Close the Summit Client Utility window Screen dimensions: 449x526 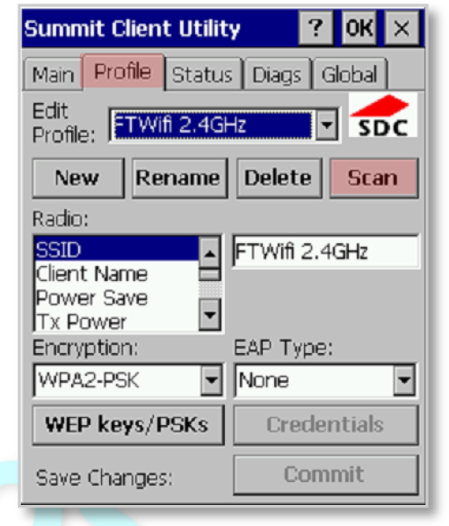coord(402,28)
